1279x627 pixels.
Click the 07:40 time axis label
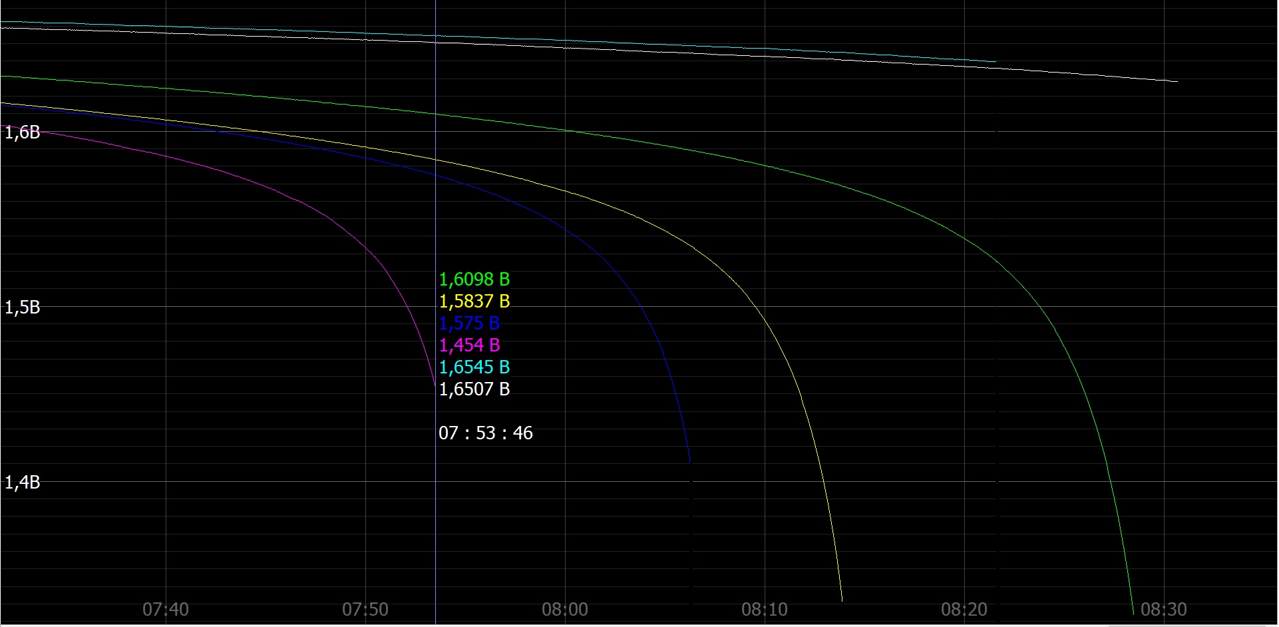(x=166, y=609)
